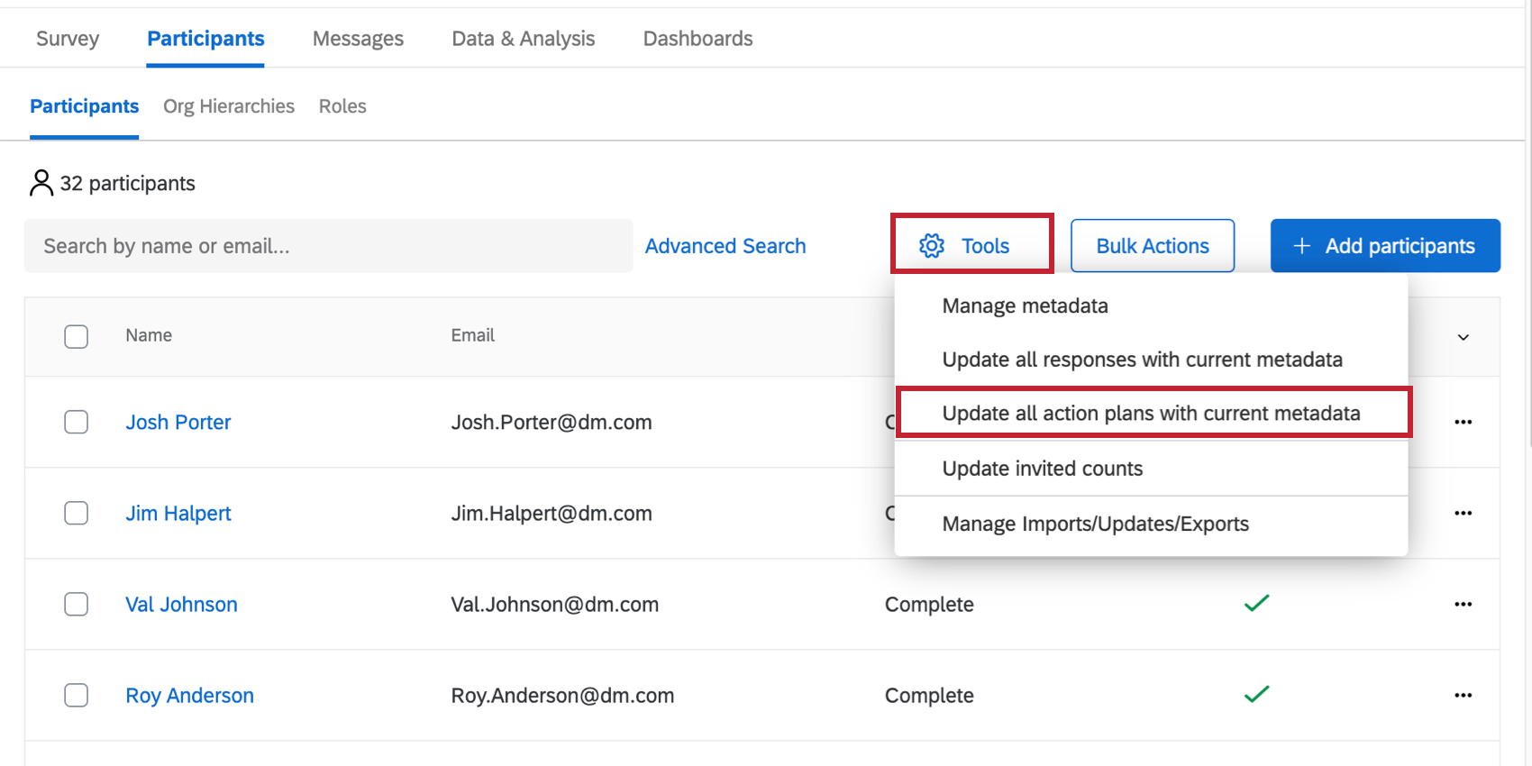Check the box next to Josh Porter
1532x766 pixels.
click(77, 422)
